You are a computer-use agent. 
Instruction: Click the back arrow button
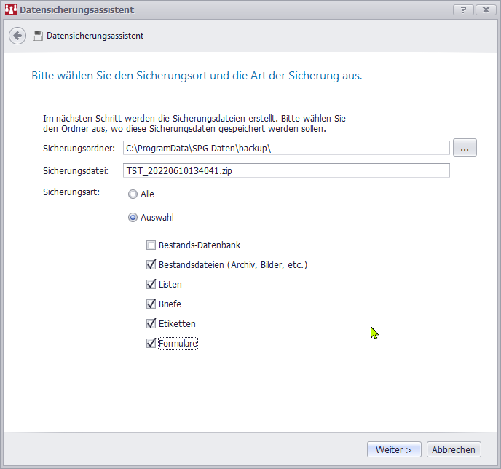(17, 36)
